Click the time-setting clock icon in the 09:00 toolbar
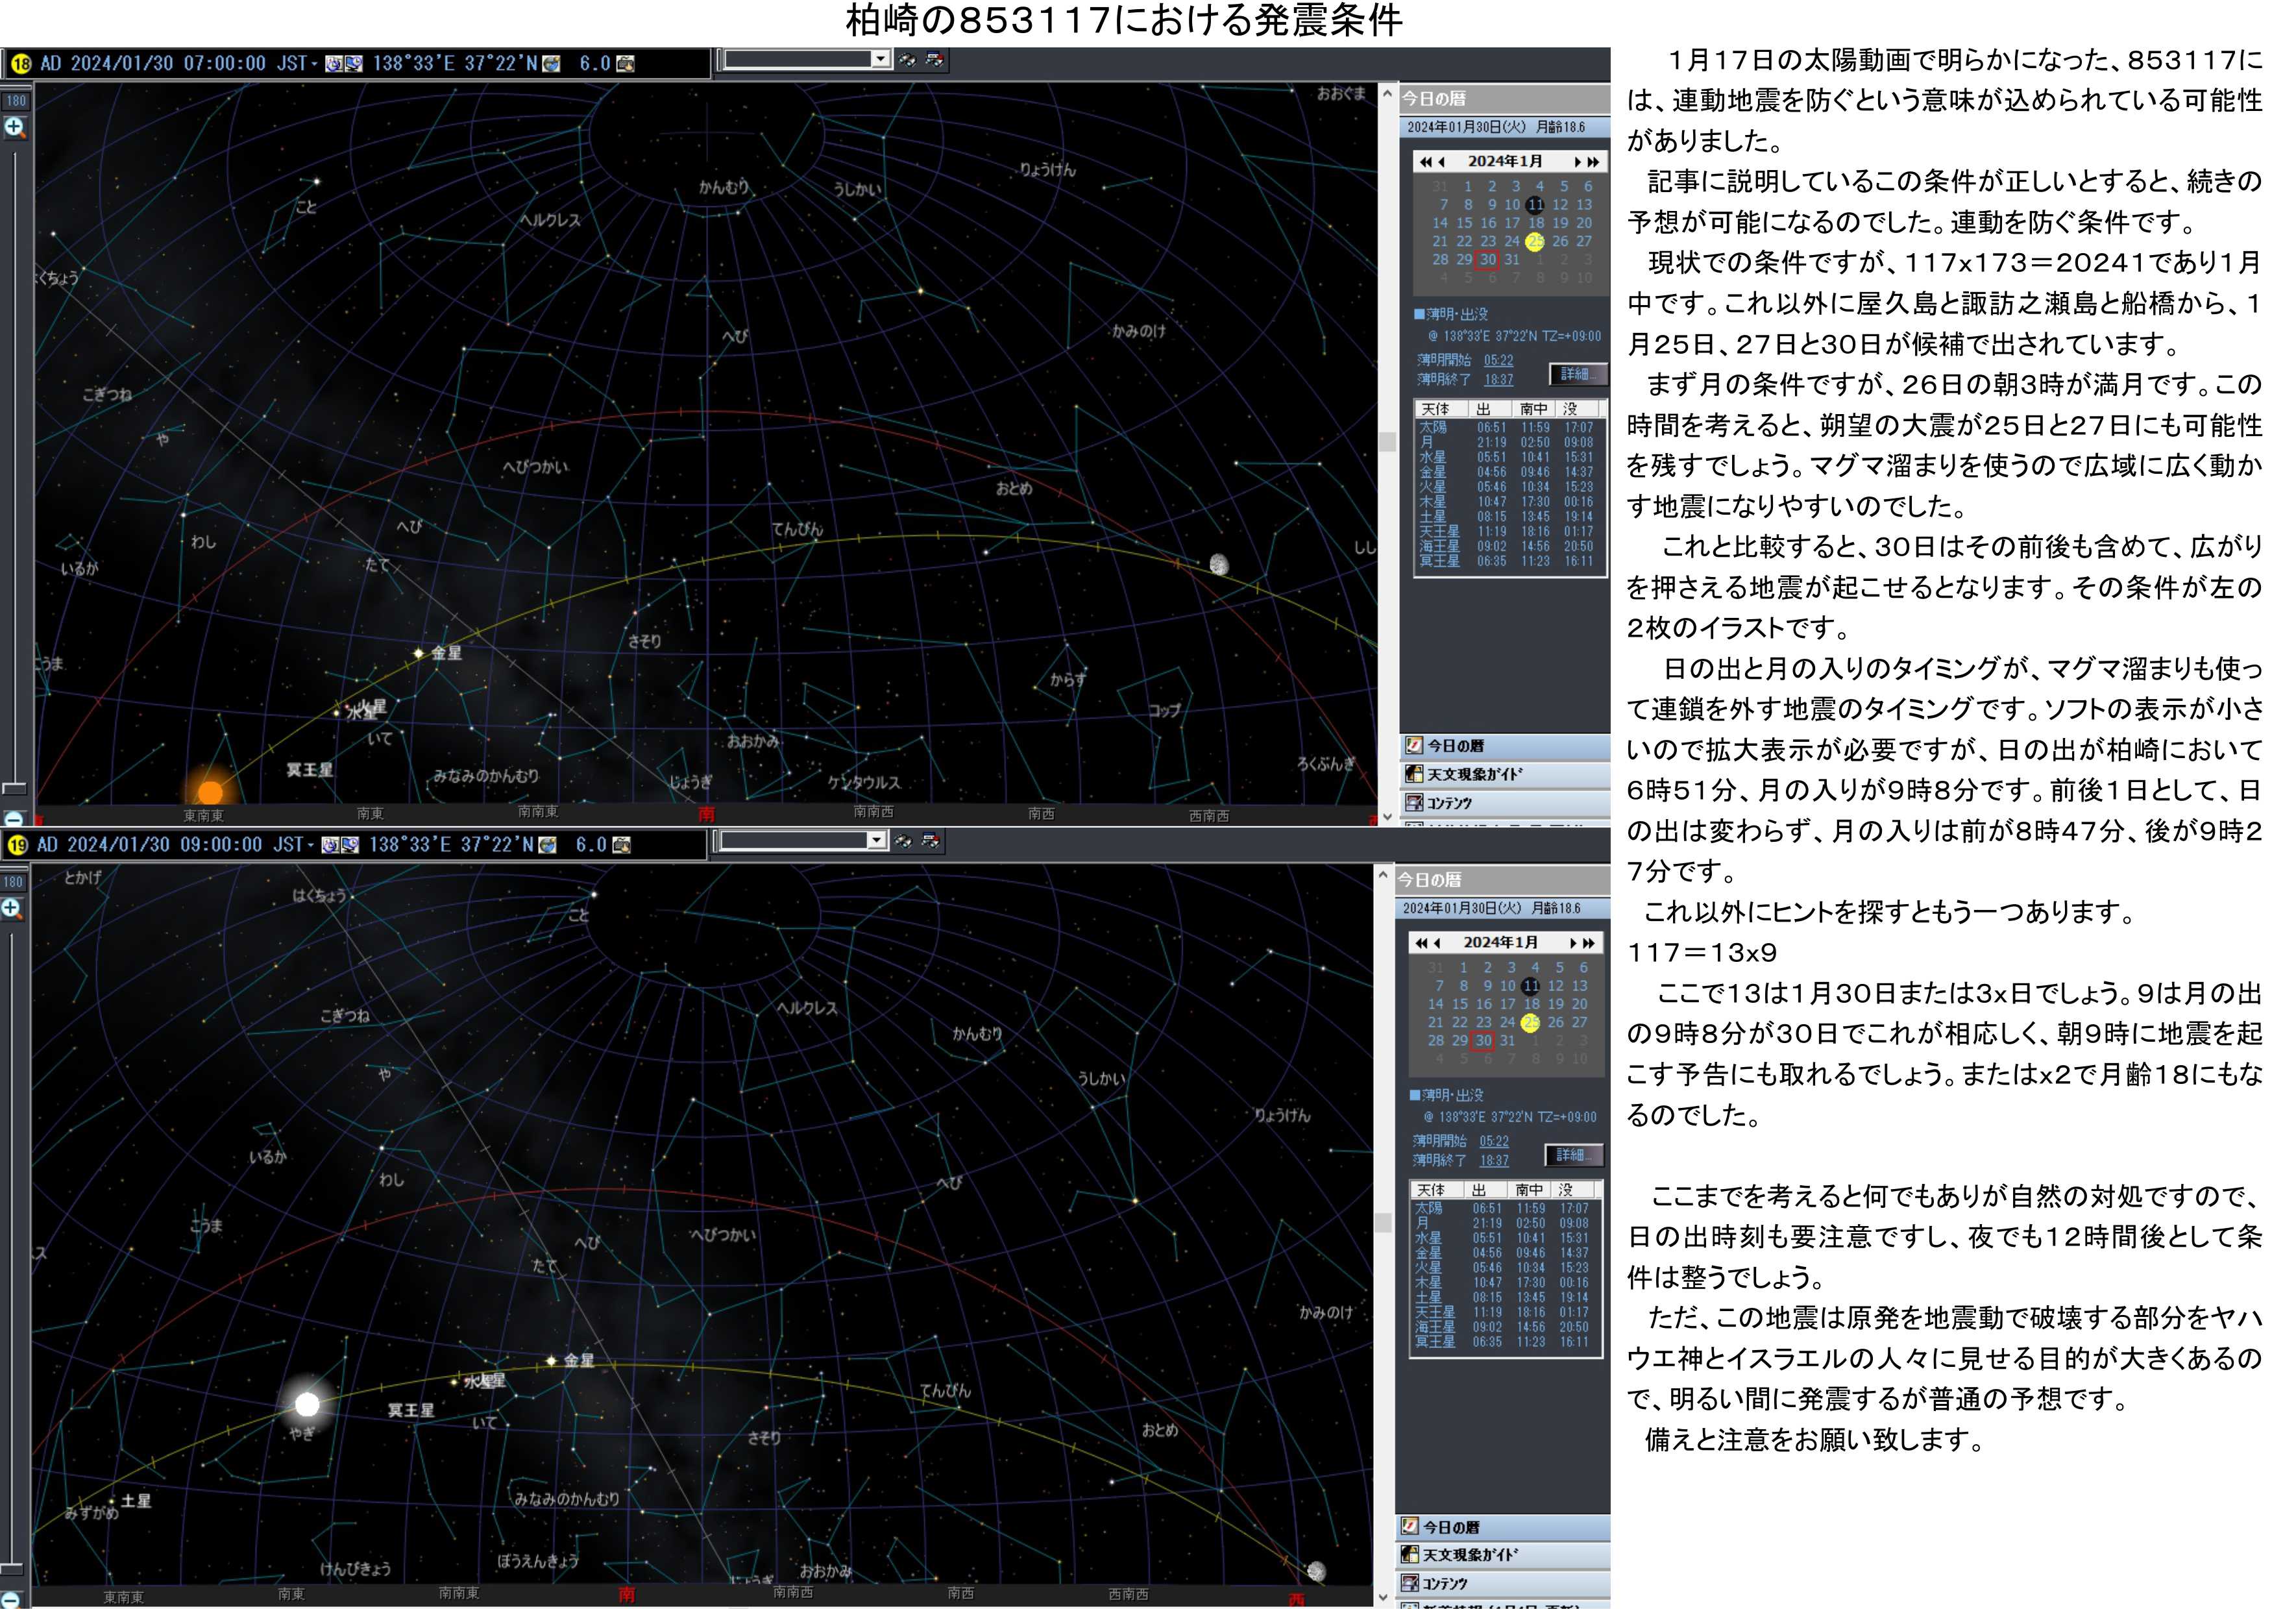This screenshot has height=1609, width=2296. point(330,845)
